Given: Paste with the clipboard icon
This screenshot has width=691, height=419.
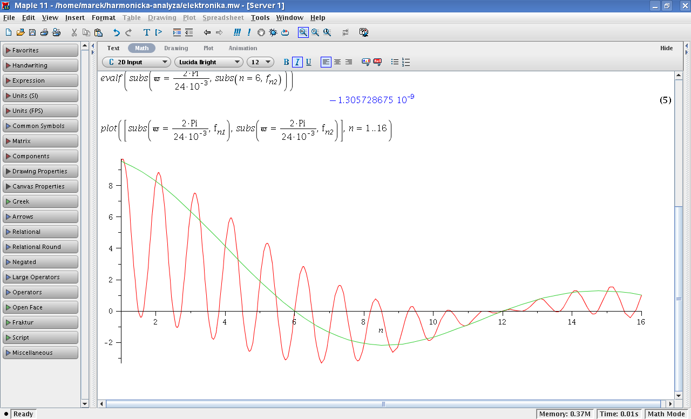Looking at the screenshot, I should (x=98, y=32).
